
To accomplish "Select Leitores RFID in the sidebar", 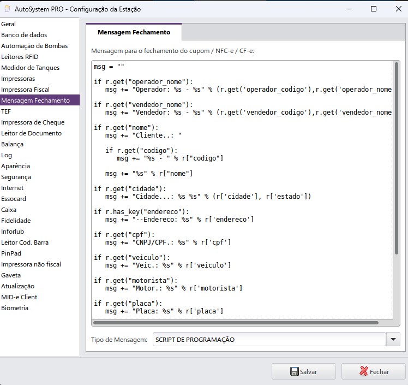I will 20,57.
